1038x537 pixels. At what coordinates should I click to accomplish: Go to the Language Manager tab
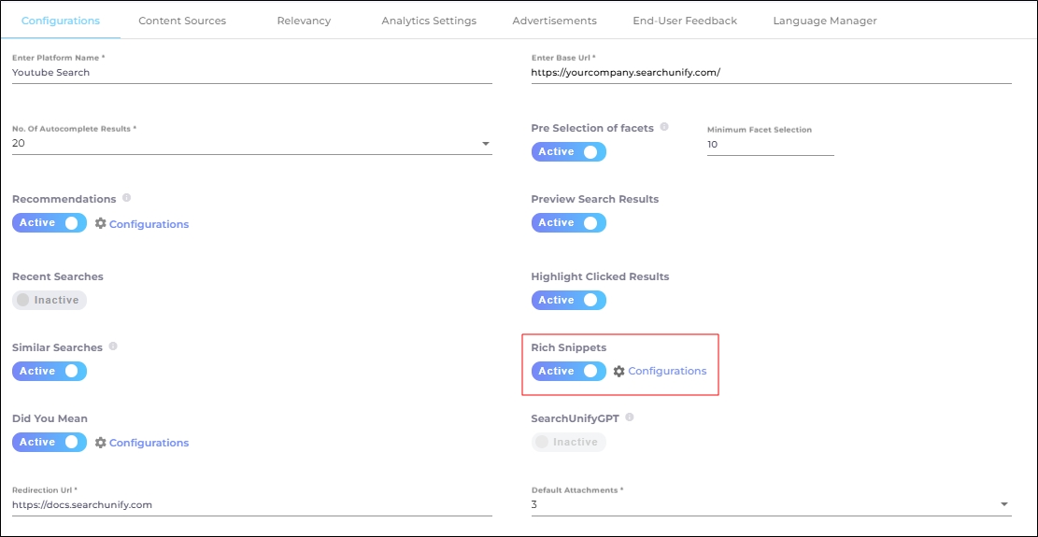[824, 21]
